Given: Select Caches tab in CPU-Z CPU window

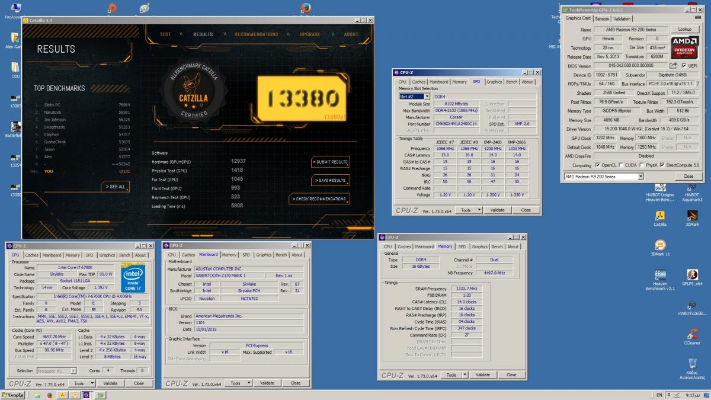Looking at the screenshot, I should (31, 255).
